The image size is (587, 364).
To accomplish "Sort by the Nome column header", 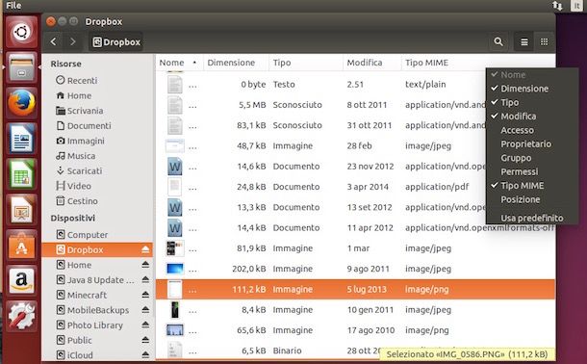I will pos(179,63).
